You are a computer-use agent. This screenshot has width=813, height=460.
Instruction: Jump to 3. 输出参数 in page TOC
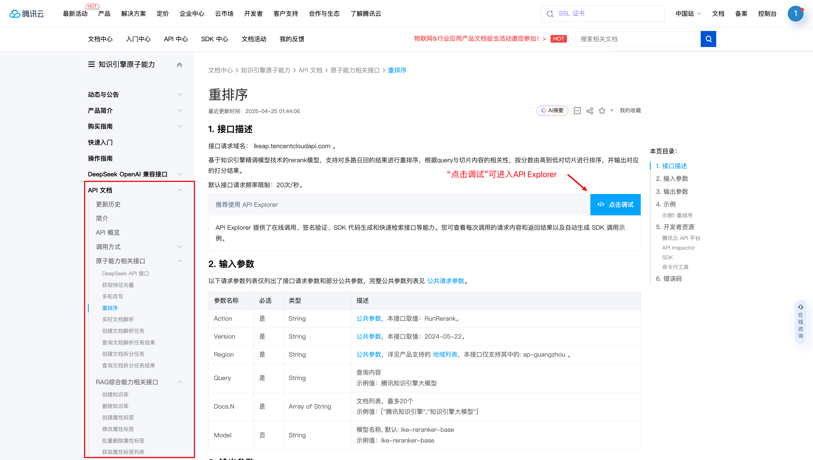(672, 192)
